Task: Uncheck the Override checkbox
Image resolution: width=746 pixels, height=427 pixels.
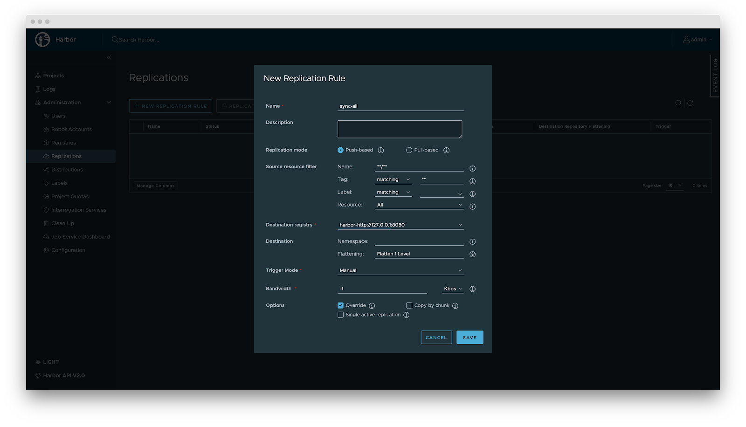Action: pos(340,305)
